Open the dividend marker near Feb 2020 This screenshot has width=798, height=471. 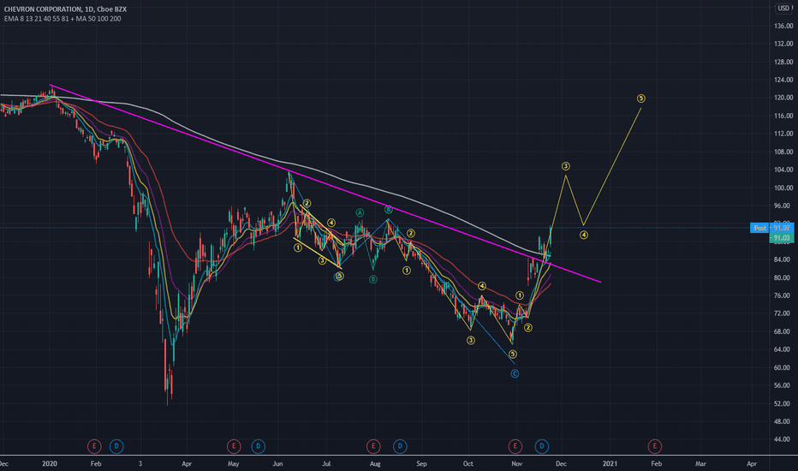tap(116, 446)
